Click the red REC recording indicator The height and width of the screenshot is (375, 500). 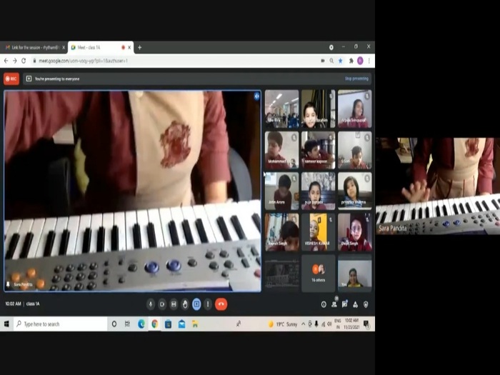coord(11,79)
